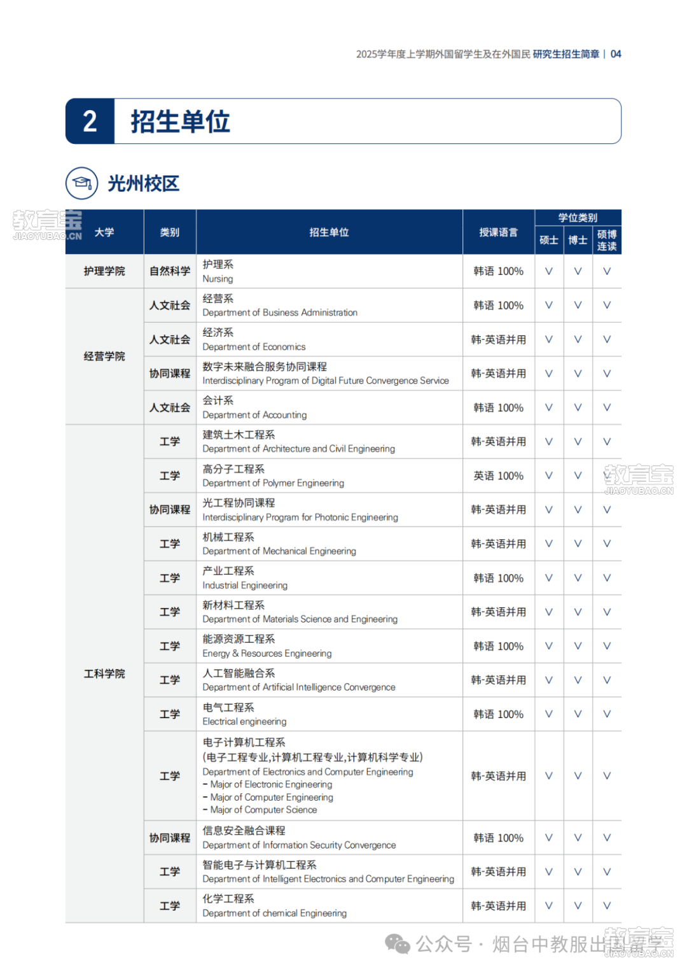Select the 招生单位 table column header
Screen dimensions: 687x972
[330, 232]
